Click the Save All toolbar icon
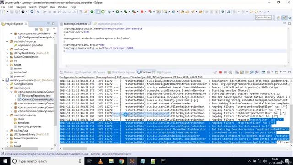Viewport: 293px width, 165px height. [16, 11]
